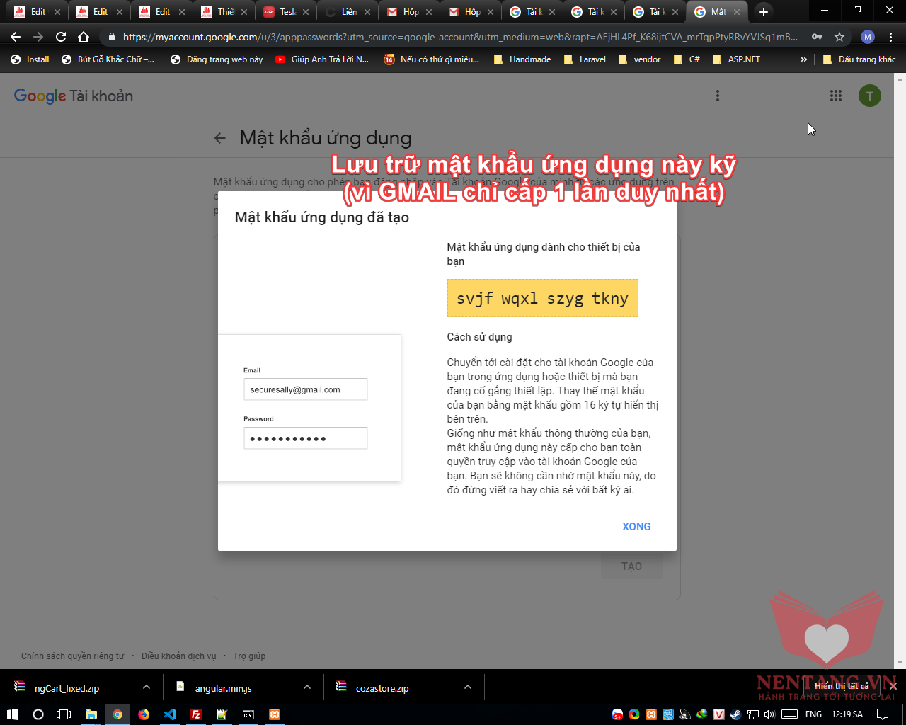
Task: Click the Trợ giúp footer link
Action: click(x=249, y=656)
